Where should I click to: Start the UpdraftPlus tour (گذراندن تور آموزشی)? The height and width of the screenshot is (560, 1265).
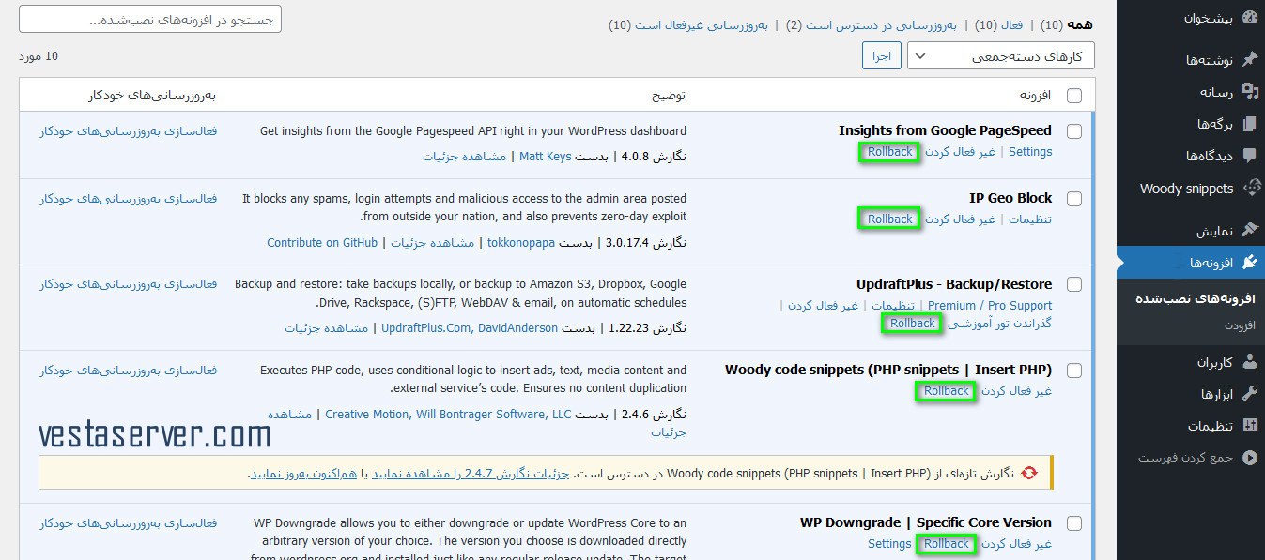click(999, 324)
